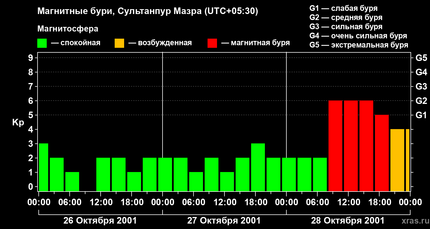Click the green 'спокойная' legend swatch
The image size is (430, 229).
pyautogui.click(x=42, y=43)
